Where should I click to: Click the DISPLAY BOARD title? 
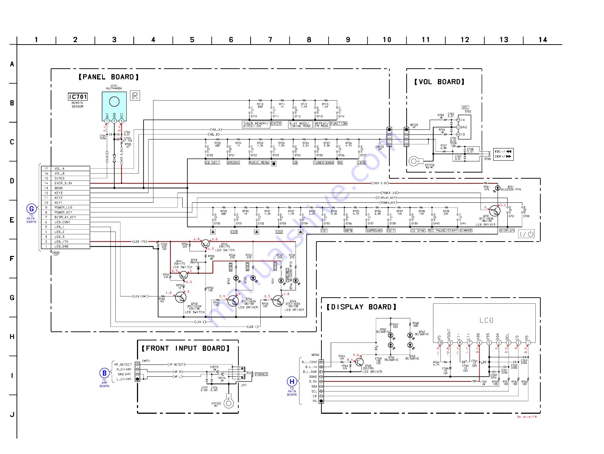point(362,307)
